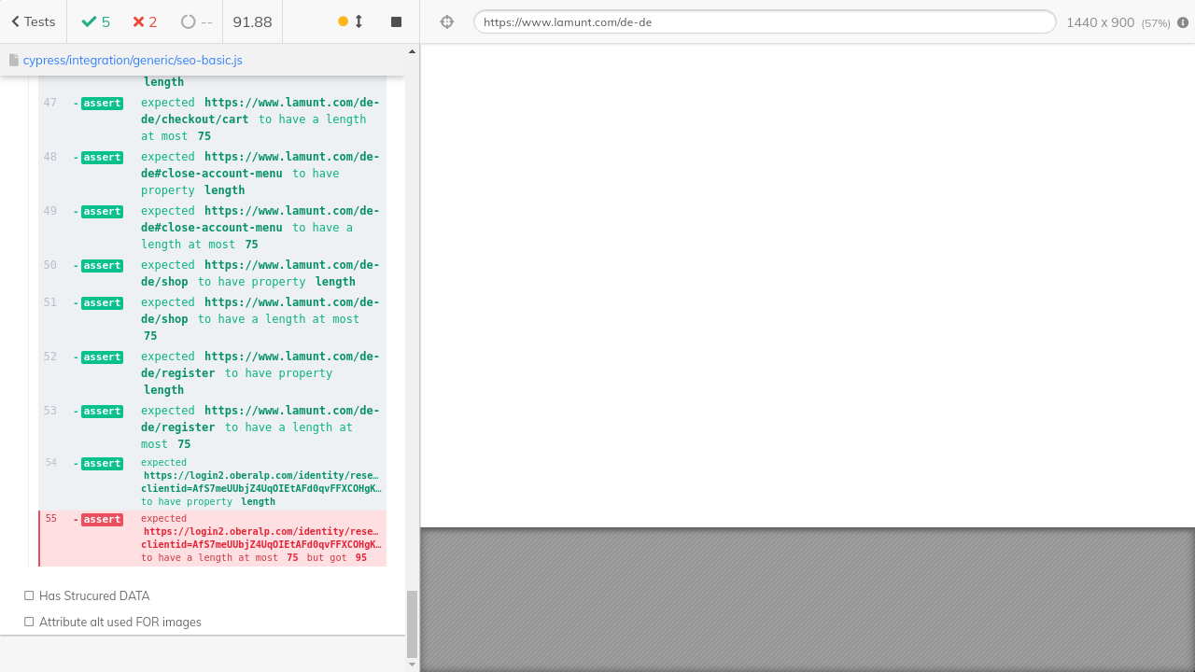Toggle auto-scrolling with the yellow dot control
This screenshot has height=672, width=1195.
click(x=350, y=21)
